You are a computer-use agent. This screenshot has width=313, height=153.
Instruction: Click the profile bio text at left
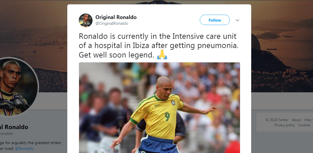(30, 146)
